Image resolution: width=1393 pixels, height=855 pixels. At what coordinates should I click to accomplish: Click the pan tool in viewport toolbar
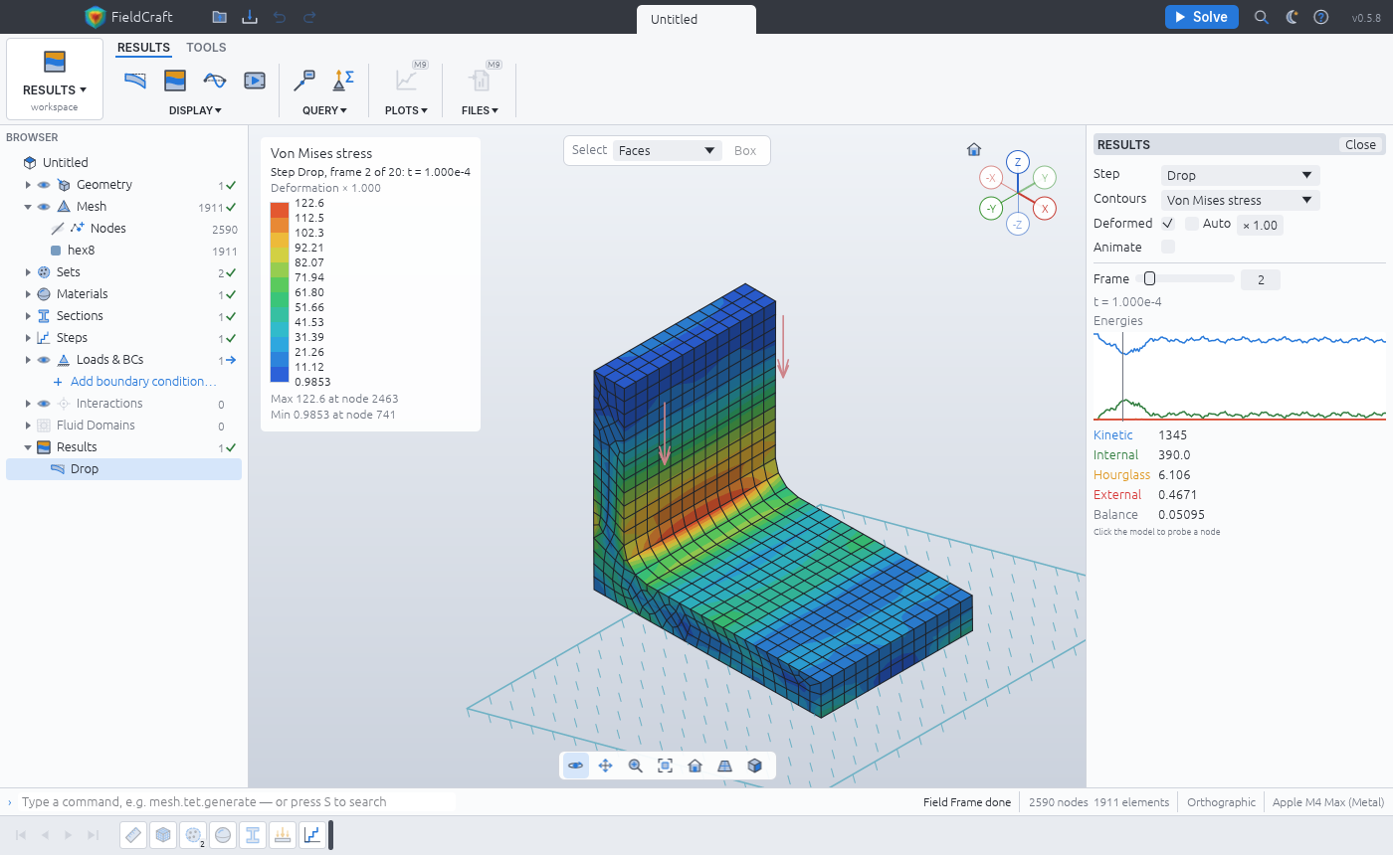606,766
